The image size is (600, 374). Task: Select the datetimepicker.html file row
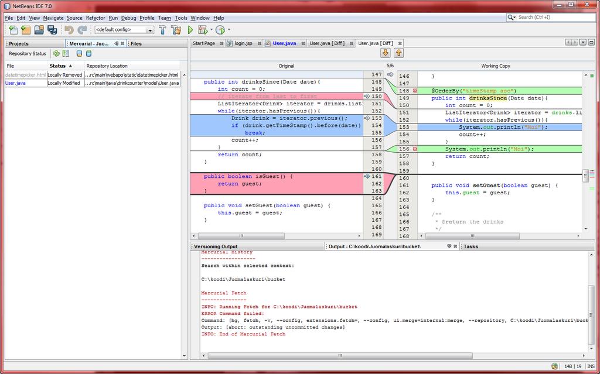pos(92,75)
